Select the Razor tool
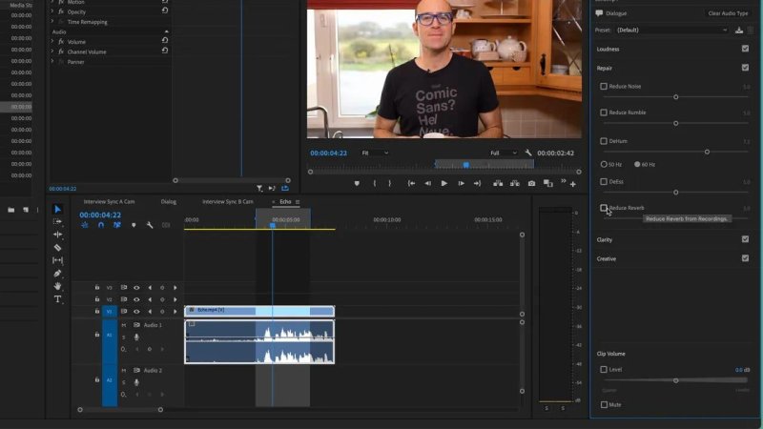The image size is (763, 429). click(x=57, y=248)
